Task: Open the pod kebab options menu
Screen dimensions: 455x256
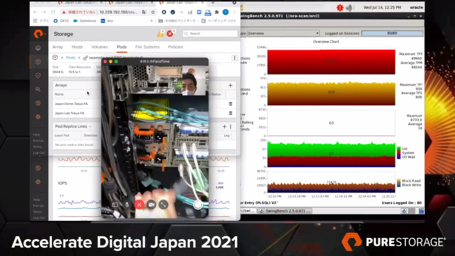Action: (x=235, y=58)
